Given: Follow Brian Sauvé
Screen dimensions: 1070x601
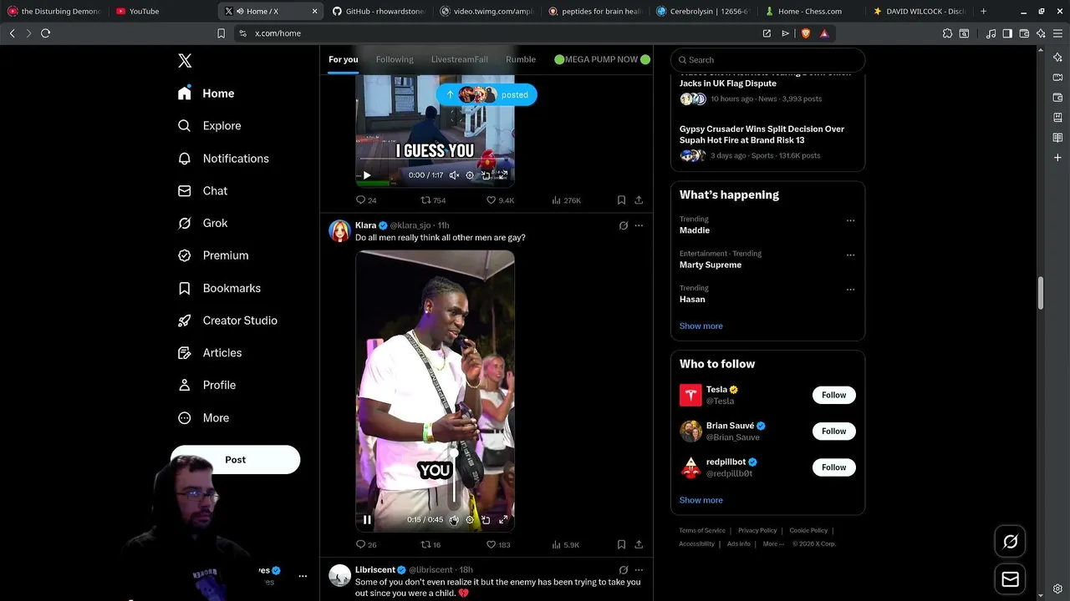Looking at the screenshot, I should (833, 432).
